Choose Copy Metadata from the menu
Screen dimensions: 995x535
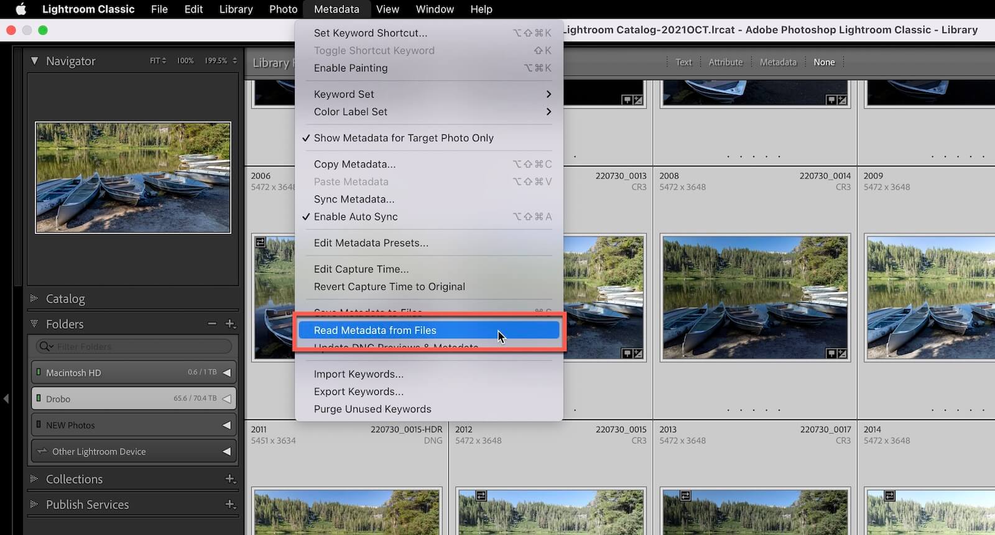coord(429,164)
